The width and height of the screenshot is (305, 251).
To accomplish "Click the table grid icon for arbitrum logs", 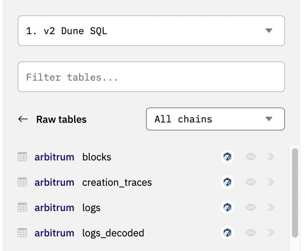I will click(x=22, y=207).
